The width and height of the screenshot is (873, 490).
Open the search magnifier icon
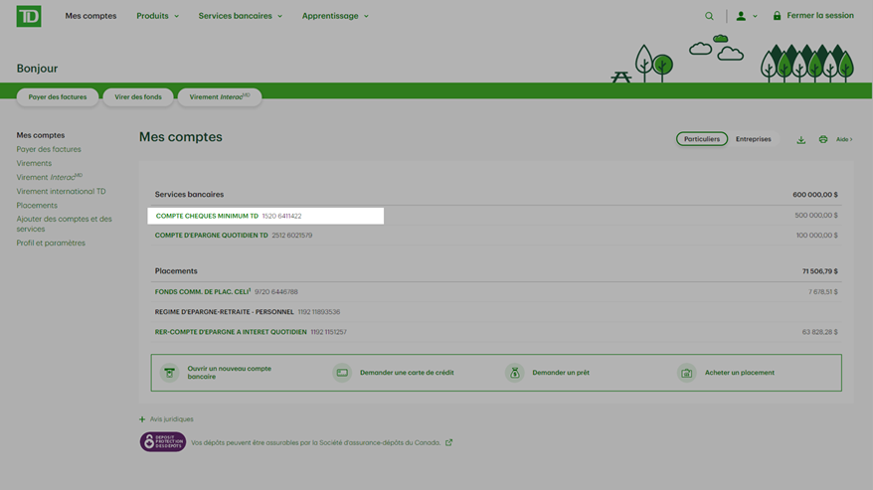(709, 16)
